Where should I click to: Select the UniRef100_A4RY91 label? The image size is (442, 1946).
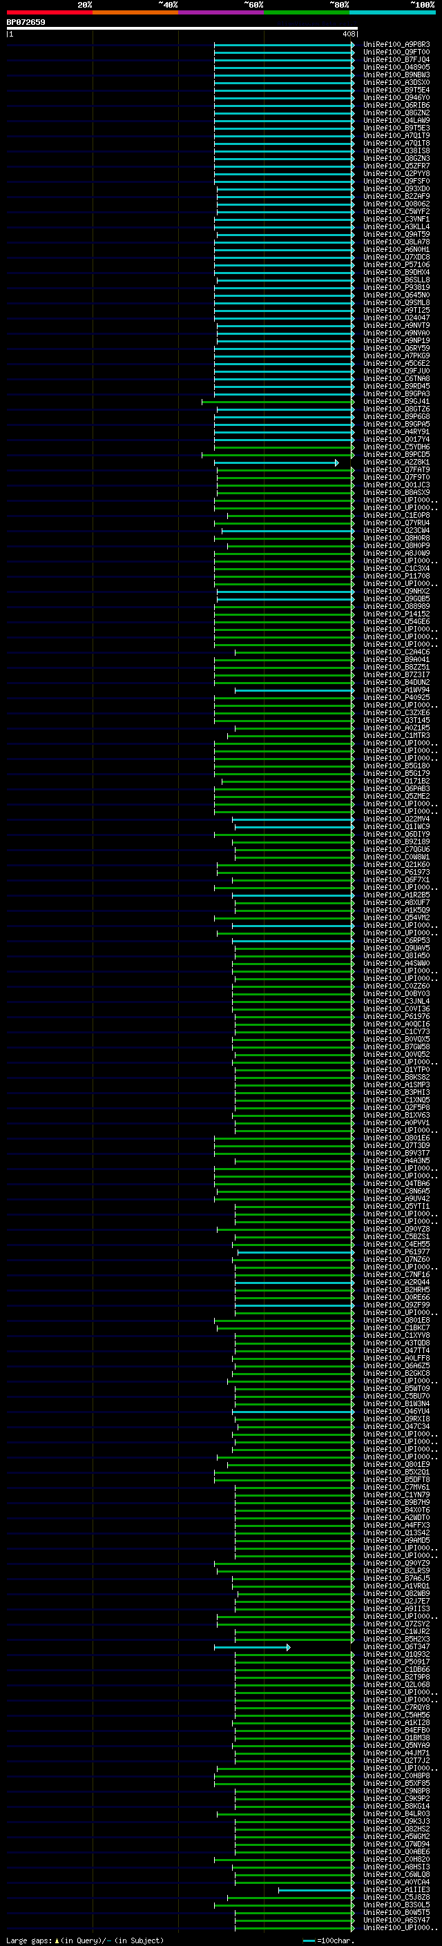point(396,431)
